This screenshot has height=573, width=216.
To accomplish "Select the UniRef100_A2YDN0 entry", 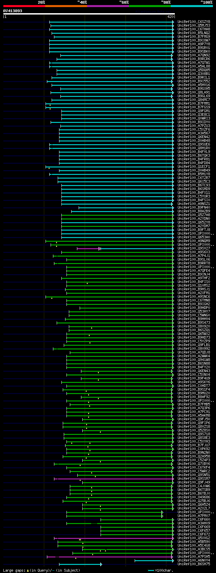I will click(x=194, y=219).
